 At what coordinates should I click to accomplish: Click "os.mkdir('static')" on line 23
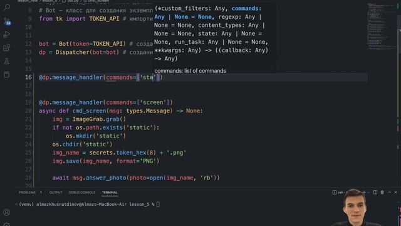tap(96, 136)
